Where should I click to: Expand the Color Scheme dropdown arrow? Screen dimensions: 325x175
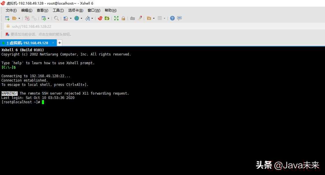pyautogui.click(x=71, y=18)
